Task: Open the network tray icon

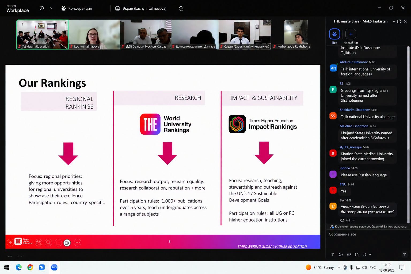Action: pyautogui.click(x=358, y=267)
